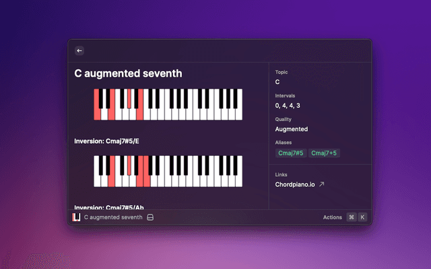Click the first piano keyboard diagram
The image size is (431, 269).
click(168, 105)
